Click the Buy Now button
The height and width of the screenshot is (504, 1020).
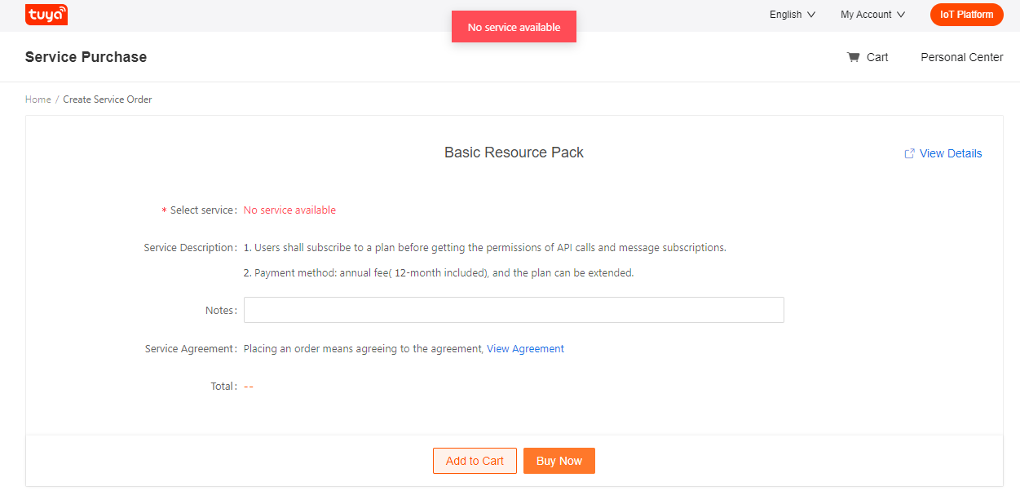pyautogui.click(x=559, y=461)
